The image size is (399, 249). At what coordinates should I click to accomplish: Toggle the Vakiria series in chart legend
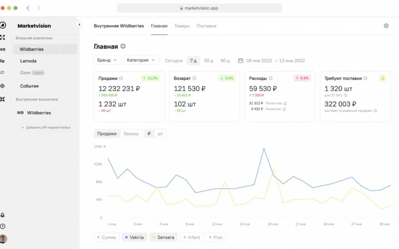click(x=134, y=237)
